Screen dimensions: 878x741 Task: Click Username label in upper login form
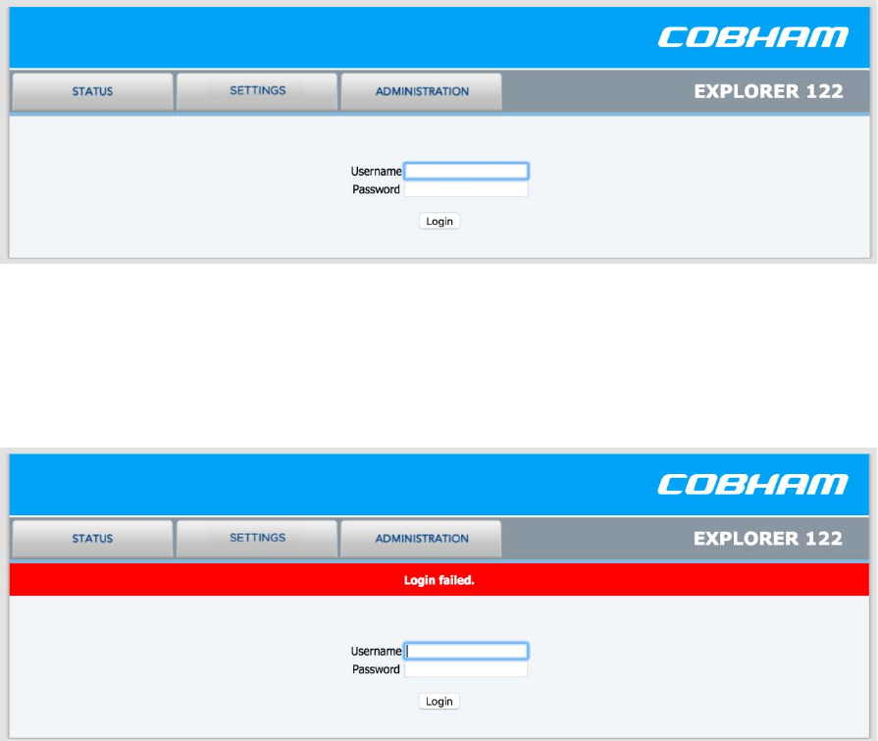tap(376, 172)
